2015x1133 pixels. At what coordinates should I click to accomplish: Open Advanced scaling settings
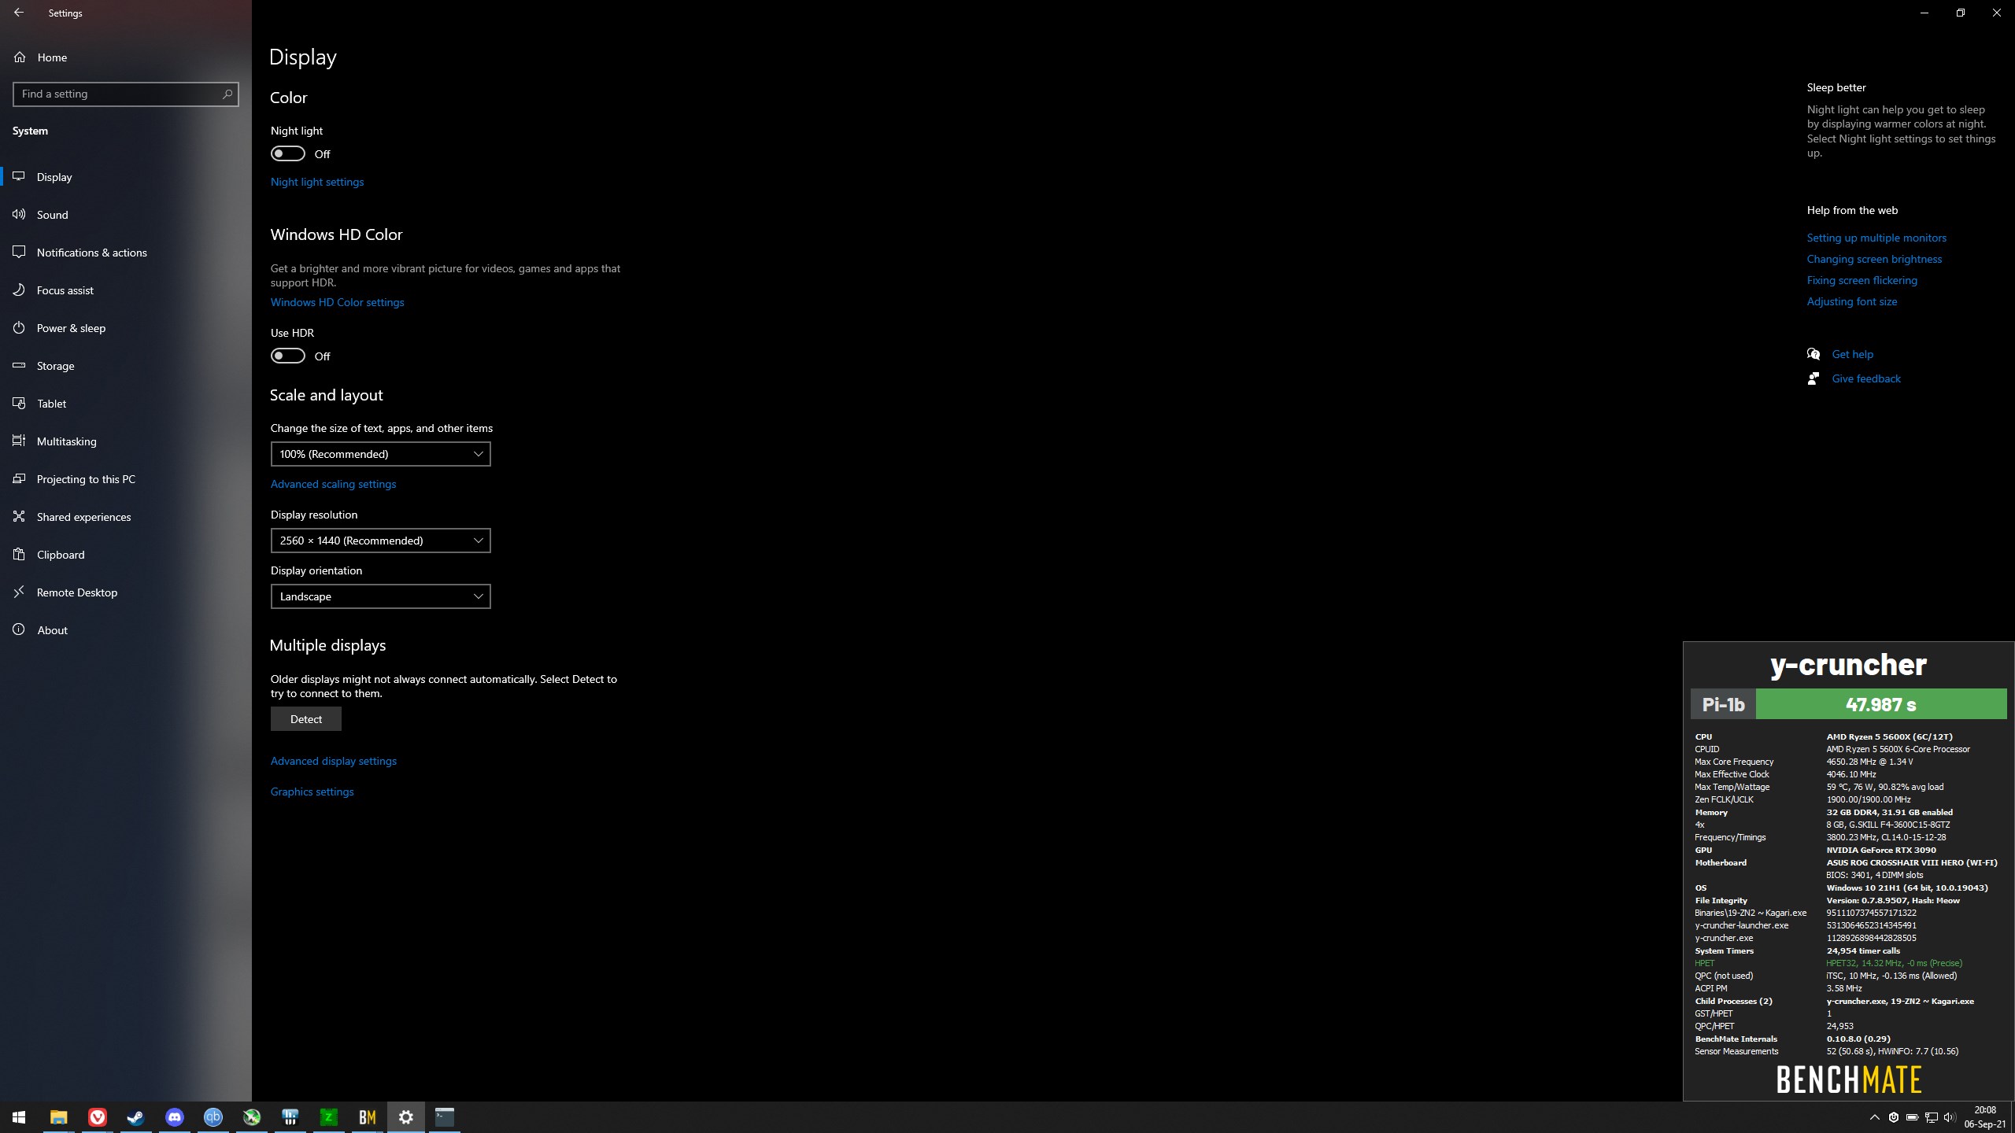pos(333,484)
